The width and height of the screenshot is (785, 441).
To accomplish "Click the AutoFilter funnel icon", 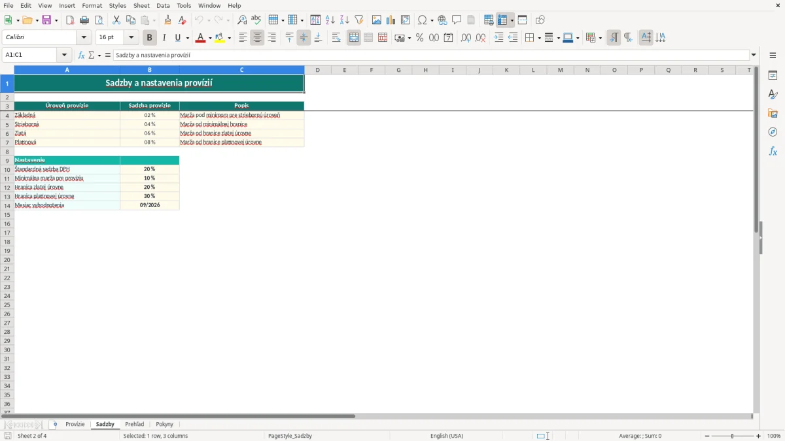I will point(359,20).
